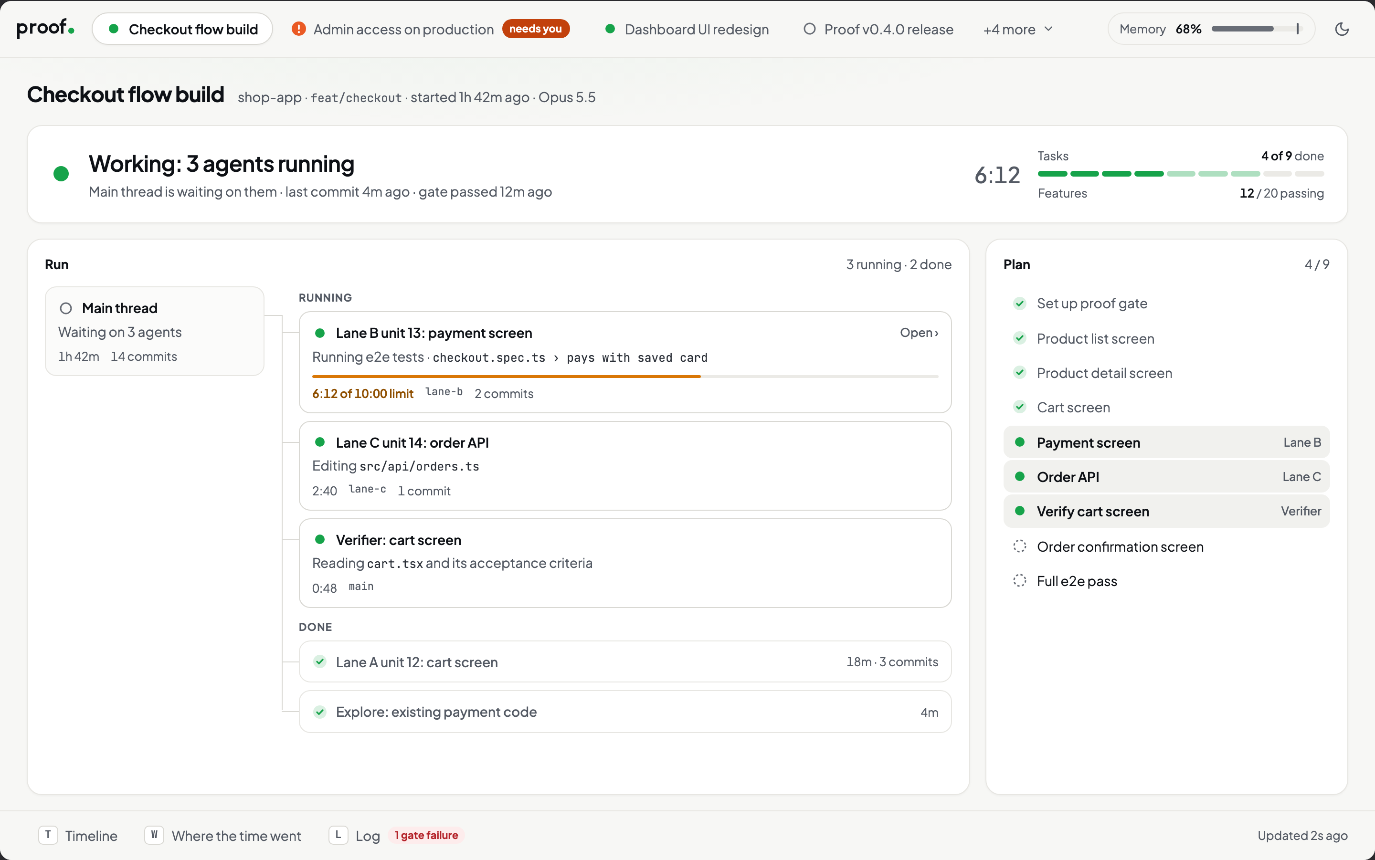This screenshot has width=1375, height=860.
Task: Select the Main thread card
Action: 155,331
